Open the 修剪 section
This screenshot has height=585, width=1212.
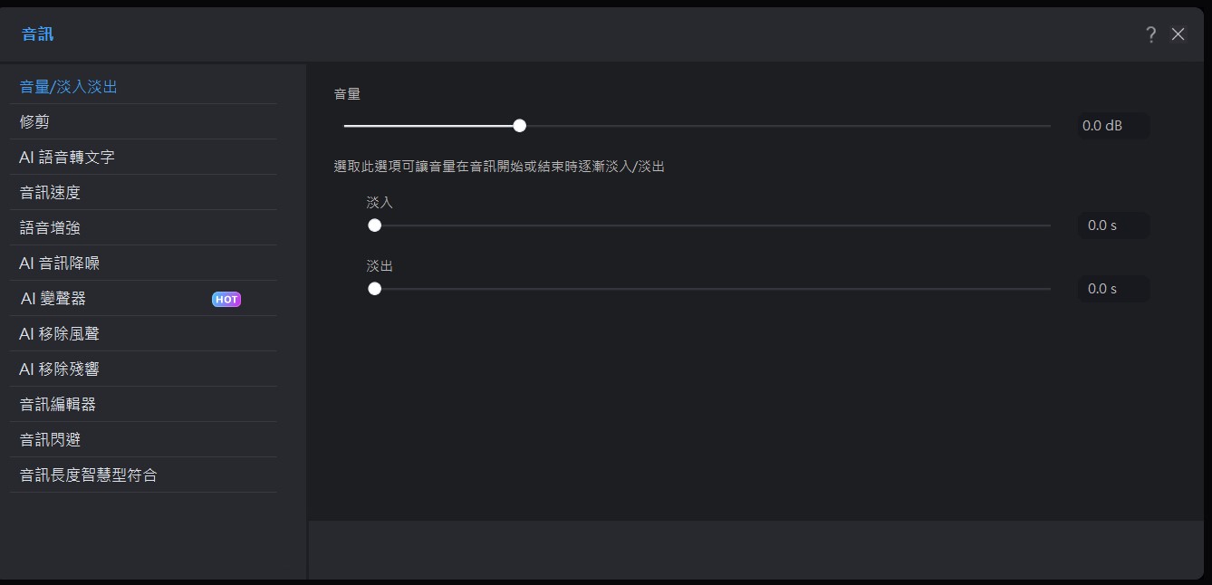point(34,122)
